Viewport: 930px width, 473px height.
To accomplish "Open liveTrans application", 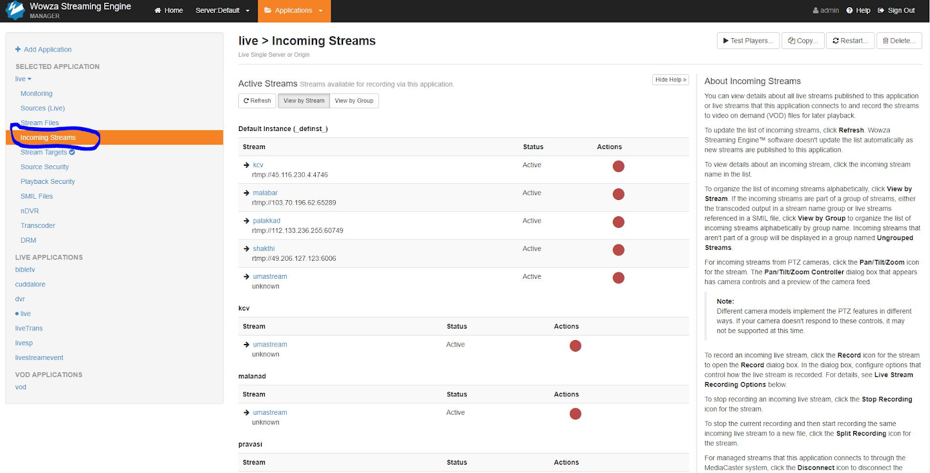I will [29, 328].
